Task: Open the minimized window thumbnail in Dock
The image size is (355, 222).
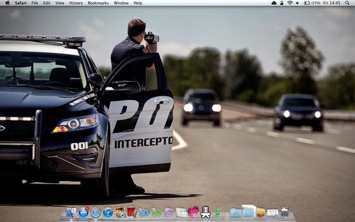Action: click(273, 213)
